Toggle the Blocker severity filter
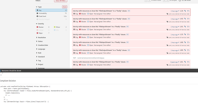The image size is (198, 103). click(x=43, y=27)
